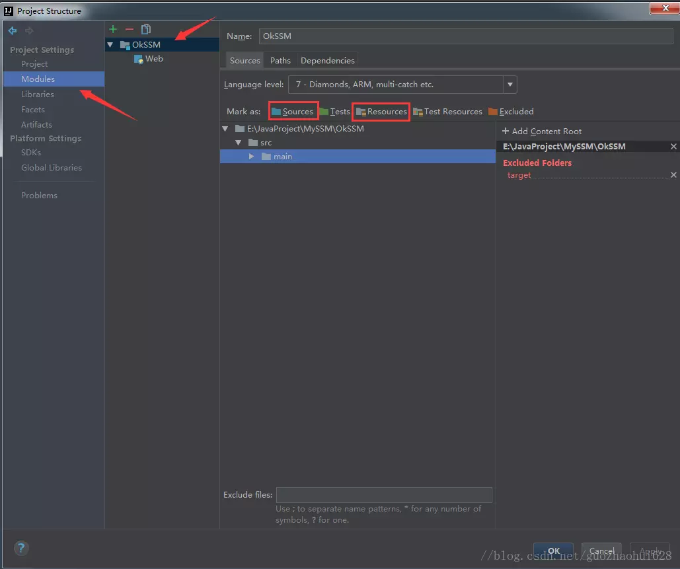680x569 pixels.
Task: Switch to the Sources tab
Action: click(x=245, y=61)
